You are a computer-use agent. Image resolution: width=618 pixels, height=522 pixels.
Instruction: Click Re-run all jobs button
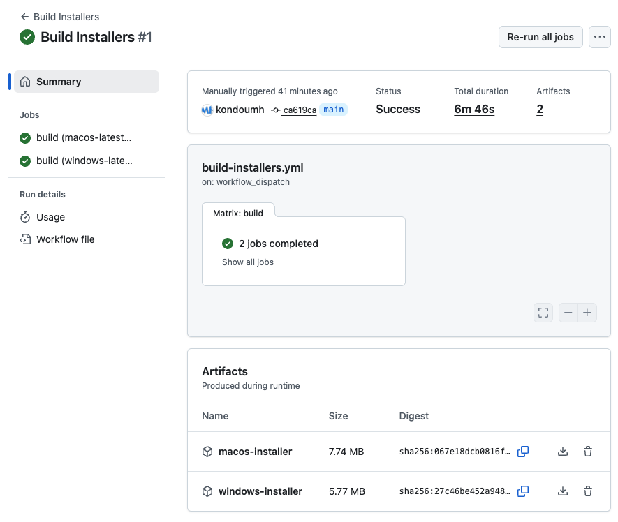click(540, 37)
